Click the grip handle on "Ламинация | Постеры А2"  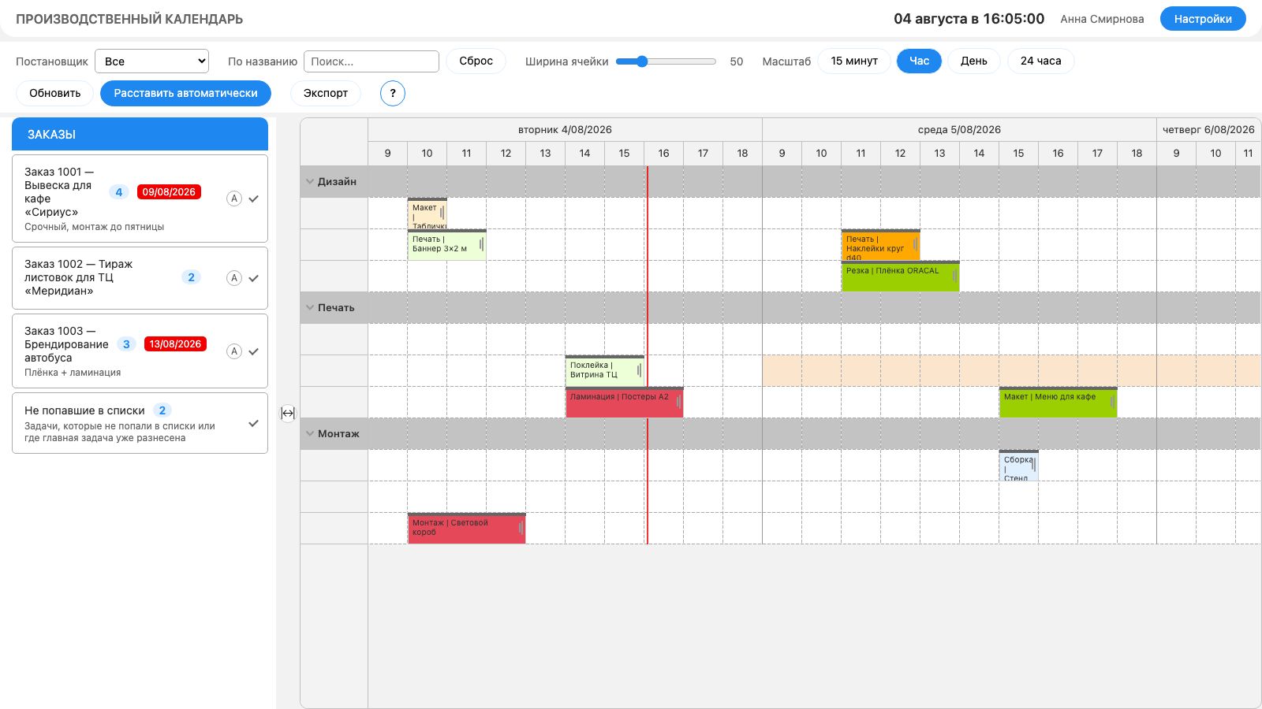click(x=678, y=402)
